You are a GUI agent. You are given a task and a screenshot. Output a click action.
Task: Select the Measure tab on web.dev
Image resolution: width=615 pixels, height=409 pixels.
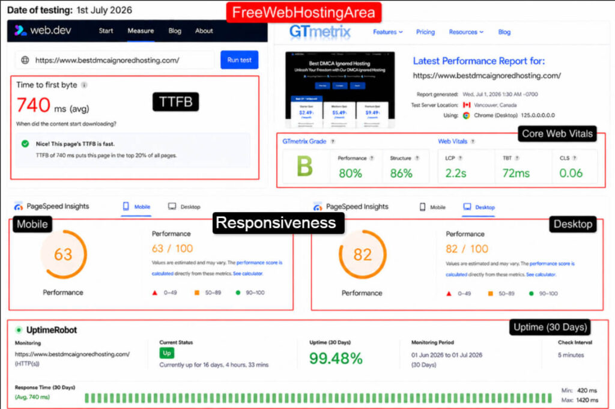click(x=141, y=31)
